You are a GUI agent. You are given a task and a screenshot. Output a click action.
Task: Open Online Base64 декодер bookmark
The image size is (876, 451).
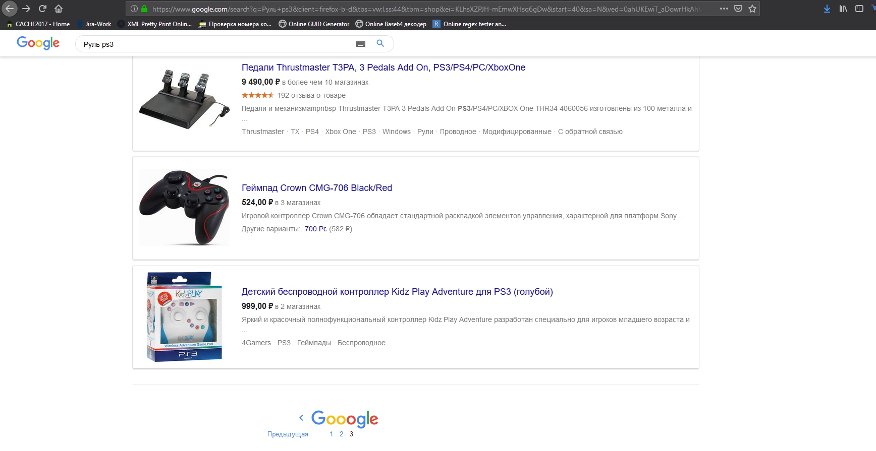coord(391,24)
